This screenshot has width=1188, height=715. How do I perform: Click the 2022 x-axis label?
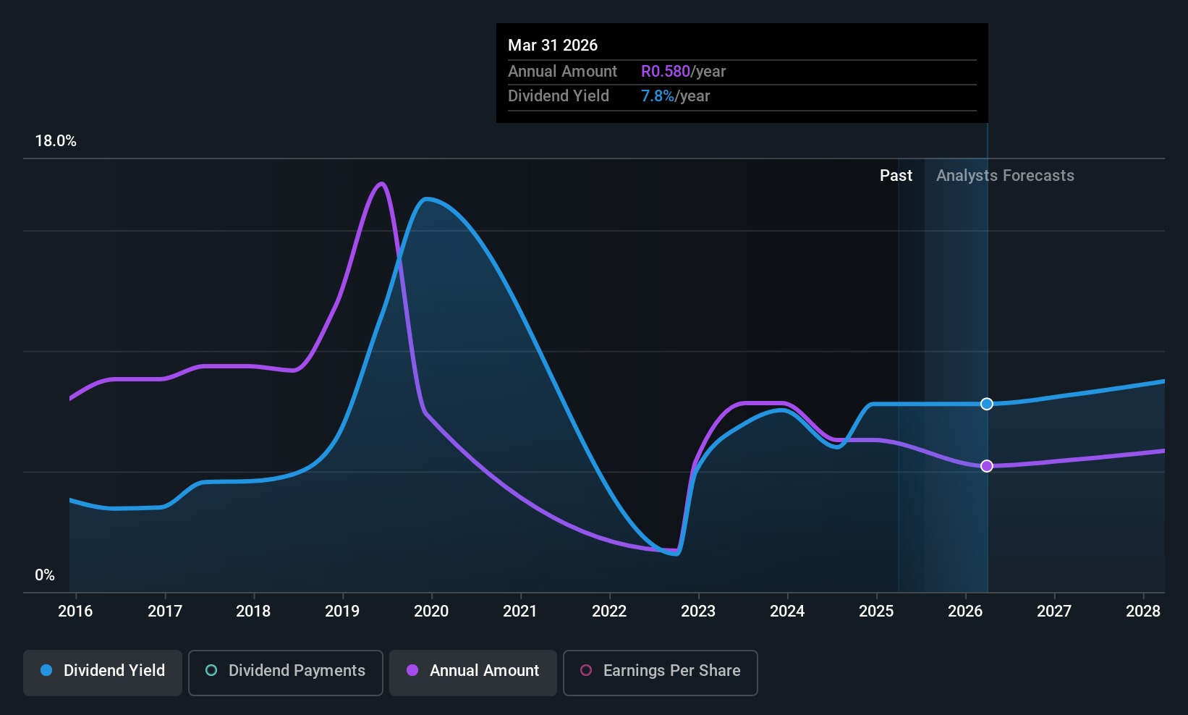tap(609, 612)
